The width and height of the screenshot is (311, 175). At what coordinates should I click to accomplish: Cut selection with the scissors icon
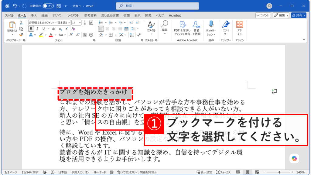click(21, 23)
